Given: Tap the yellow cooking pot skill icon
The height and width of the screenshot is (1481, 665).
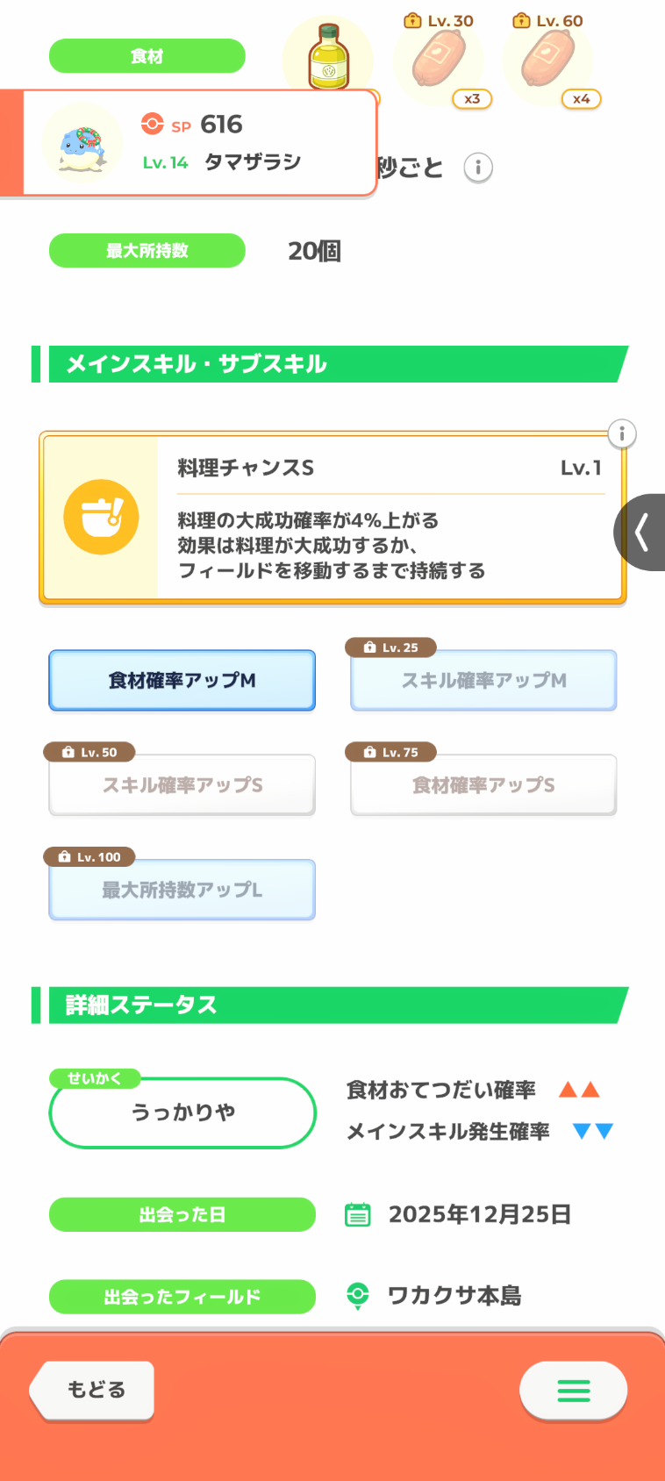Looking at the screenshot, I should 101,517.
